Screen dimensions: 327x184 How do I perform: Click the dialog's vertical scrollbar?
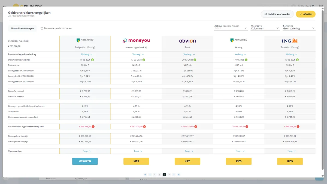pyautogui.click(x=323, y=90)
